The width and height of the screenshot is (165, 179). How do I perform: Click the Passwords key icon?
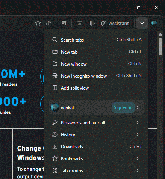pos(55,122)
